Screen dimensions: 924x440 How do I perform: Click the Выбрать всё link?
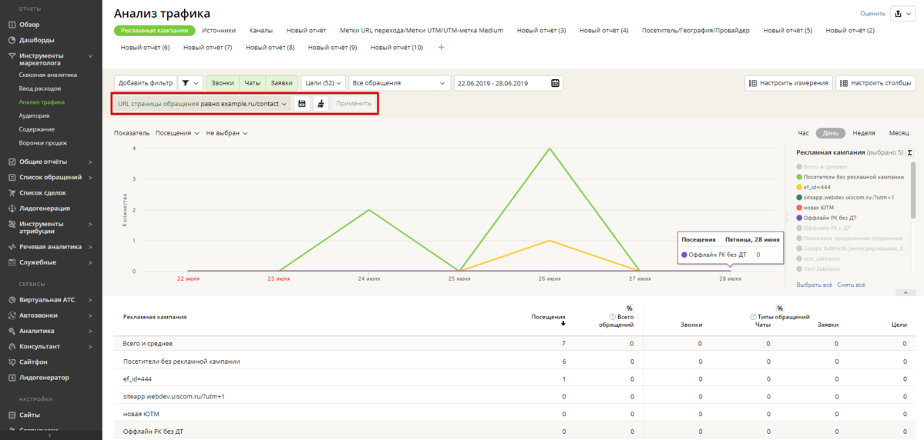(x=815, y=285)
